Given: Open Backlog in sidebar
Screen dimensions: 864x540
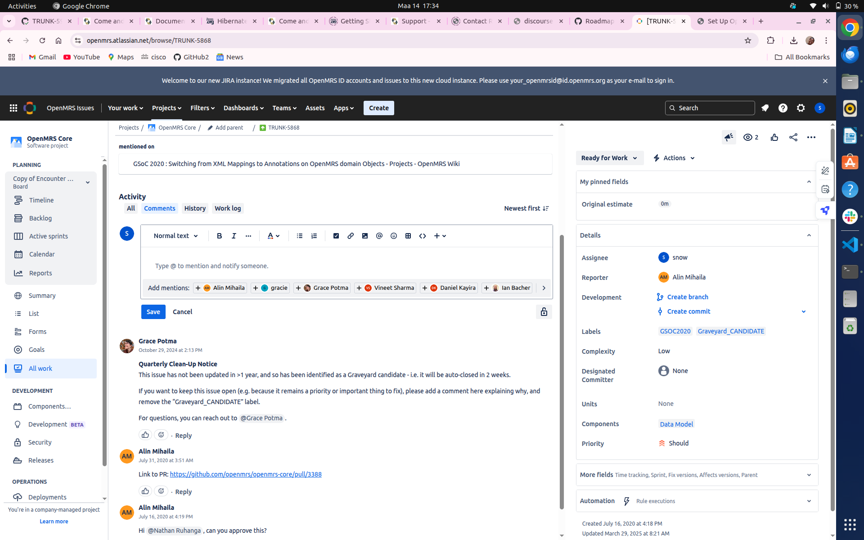Looking at the screenshot, I should (x=40, y=218).
